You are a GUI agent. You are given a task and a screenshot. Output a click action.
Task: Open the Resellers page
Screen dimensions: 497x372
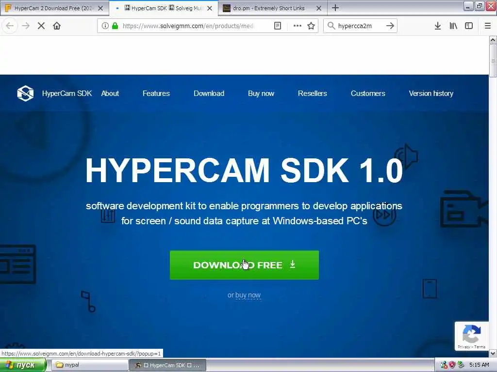click(x=312, y=93)
